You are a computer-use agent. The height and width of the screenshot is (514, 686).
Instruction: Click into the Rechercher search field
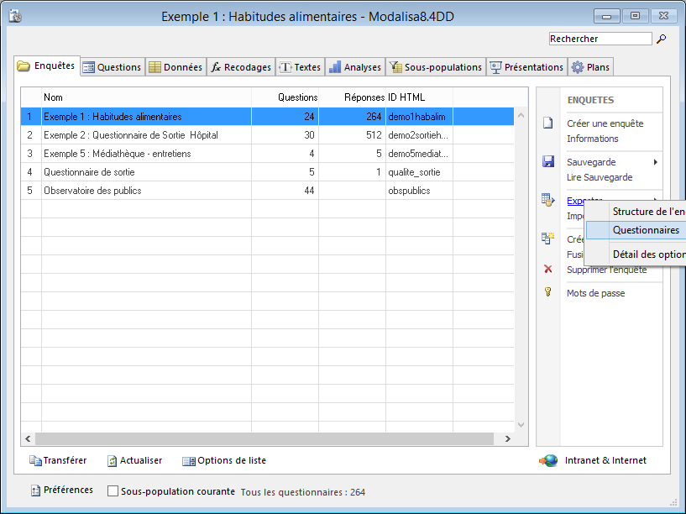point(600,39)
